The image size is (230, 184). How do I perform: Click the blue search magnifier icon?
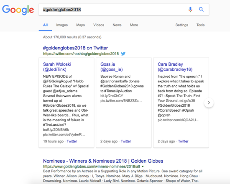201,10
